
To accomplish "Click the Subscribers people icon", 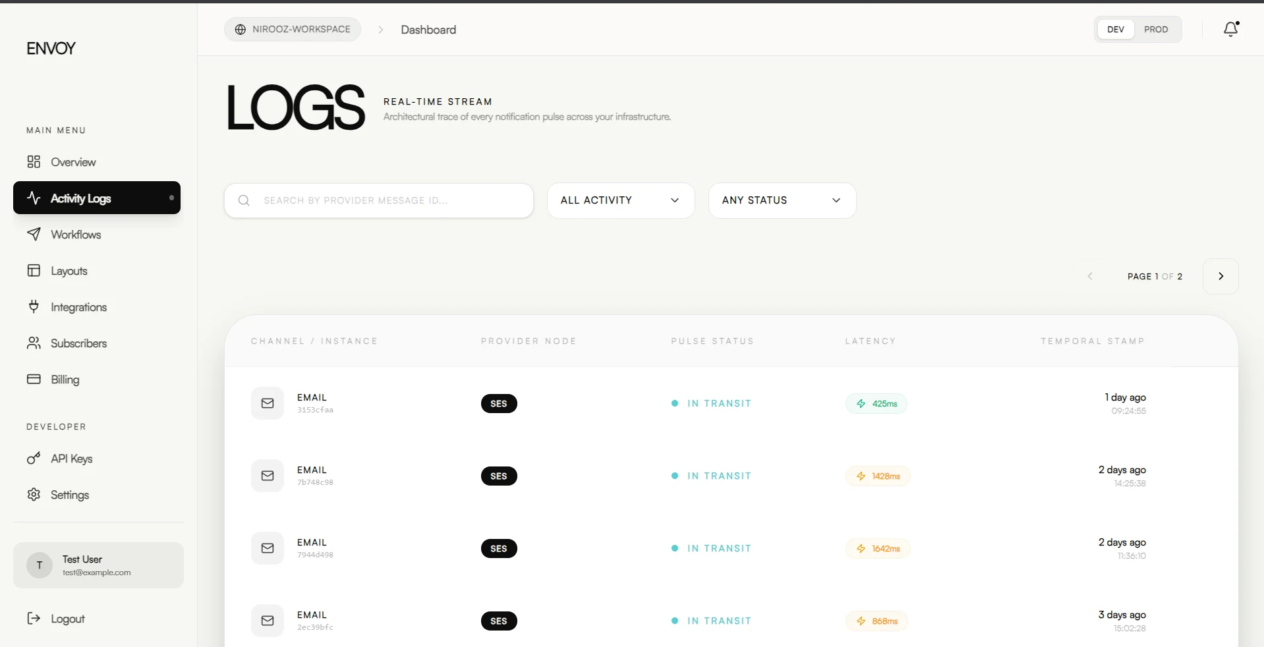I will pyautogui.click(x=34, y=343).
